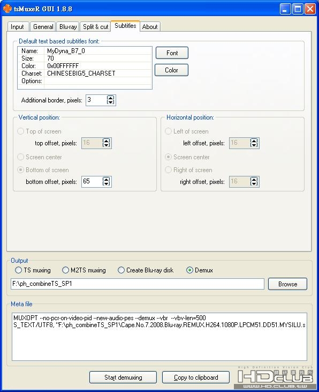Image resolution: width=319 pixels, height=392 pixels.
Task: Click the top offset pixels field
Action: (92, 143)
